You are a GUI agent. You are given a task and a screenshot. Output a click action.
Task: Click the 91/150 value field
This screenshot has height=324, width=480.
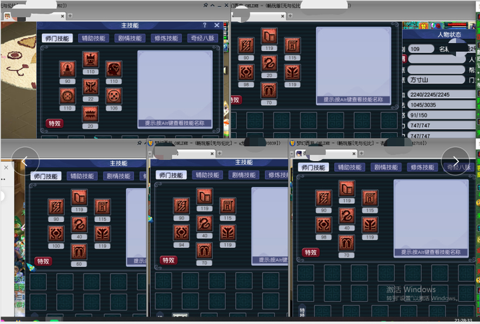tap(442, 115)
